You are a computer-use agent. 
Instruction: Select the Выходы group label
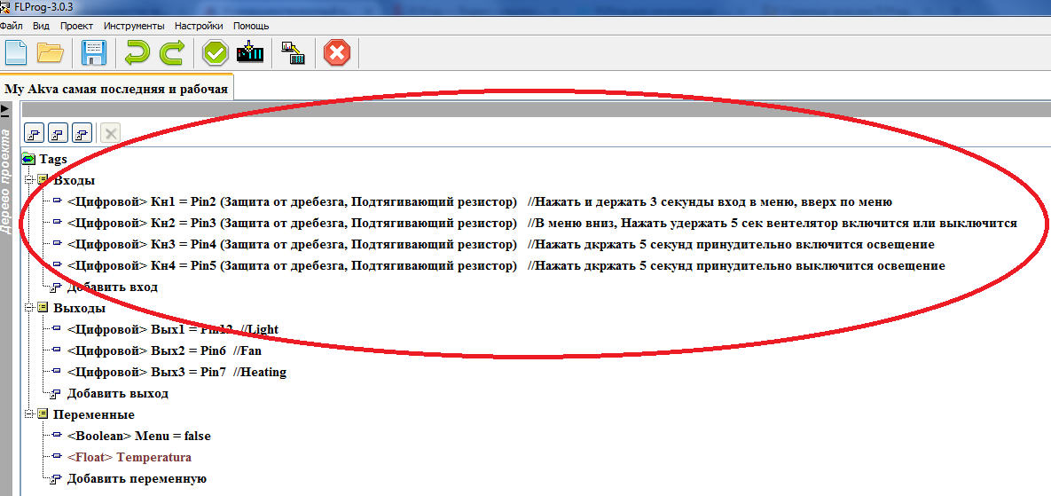coord(79,308)
